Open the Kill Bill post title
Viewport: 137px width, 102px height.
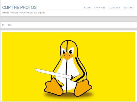(7, 25)
